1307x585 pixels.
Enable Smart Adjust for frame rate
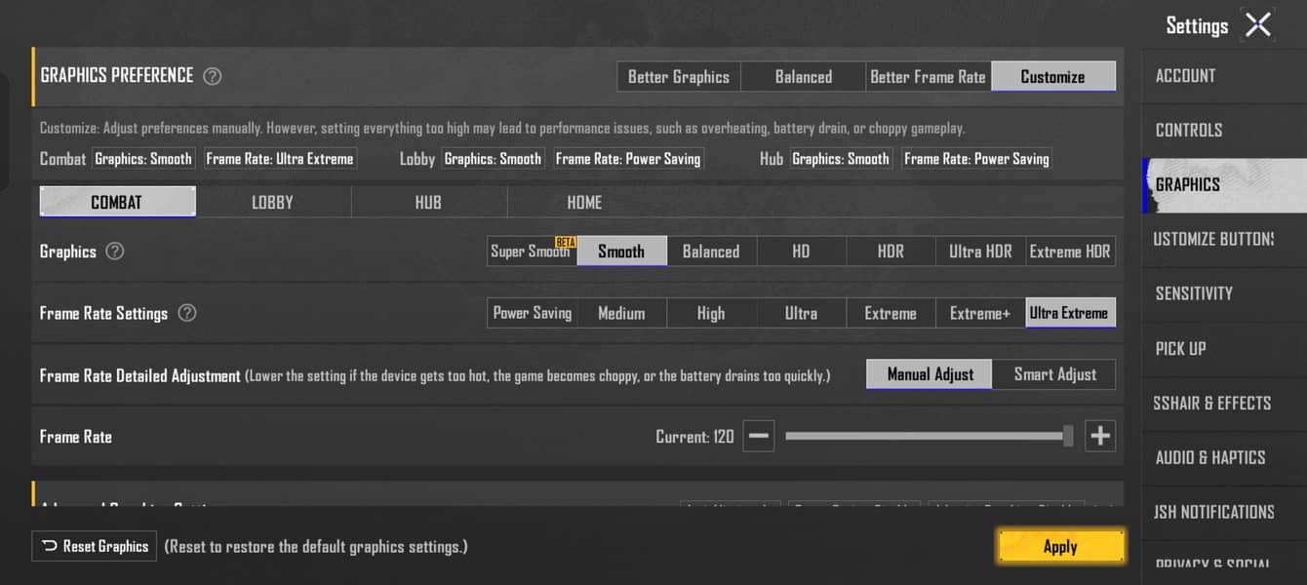point(1054,374)
